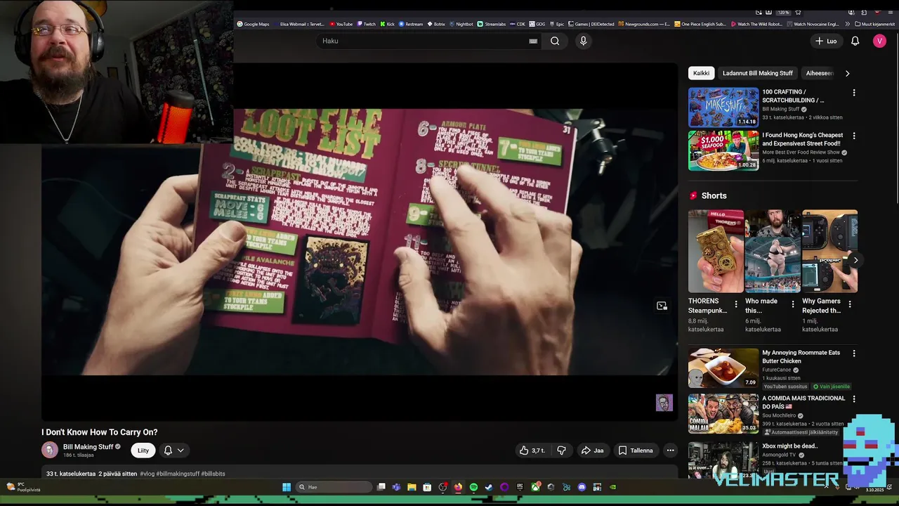Open Twitch bookmark
The image size is (899, 506).
[x=366, y=24]
